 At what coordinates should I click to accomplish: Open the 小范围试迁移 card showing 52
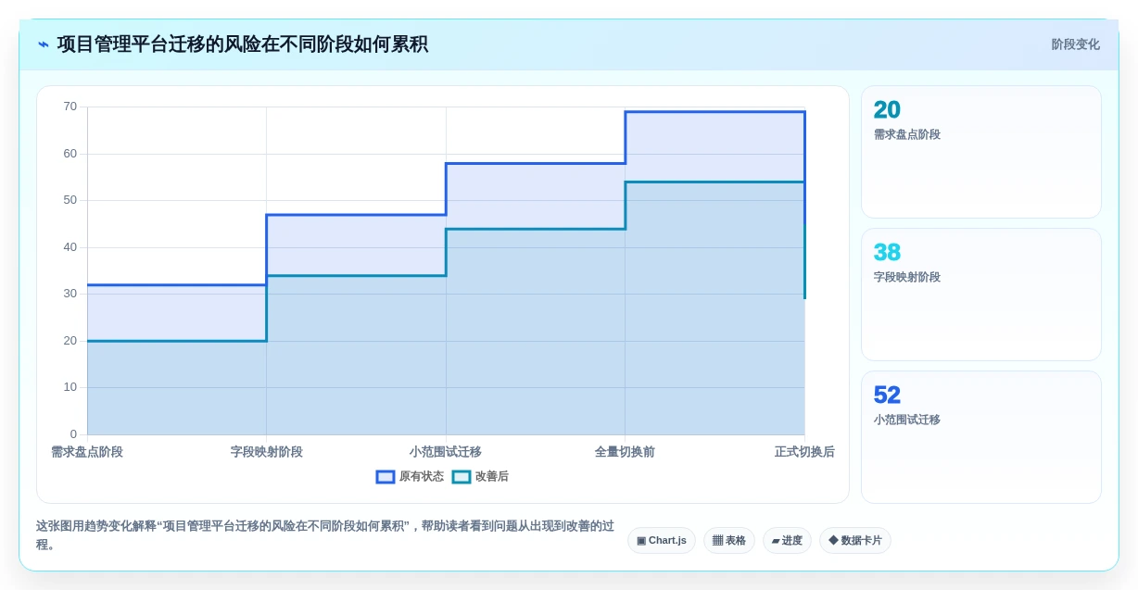click(x=981, y=437)
